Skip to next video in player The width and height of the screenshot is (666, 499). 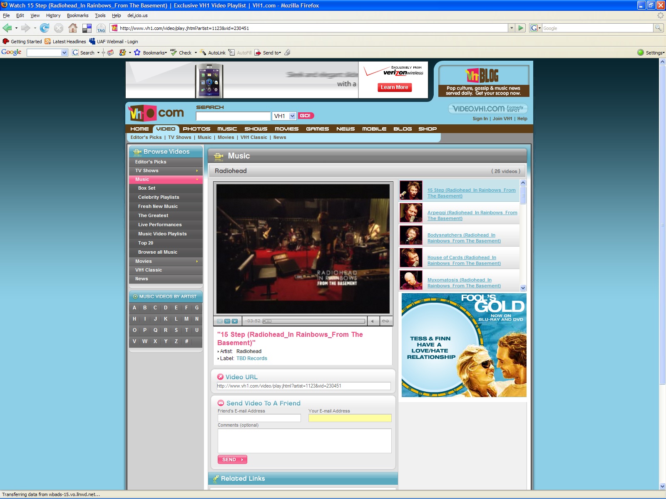click(x=235, y=321)
